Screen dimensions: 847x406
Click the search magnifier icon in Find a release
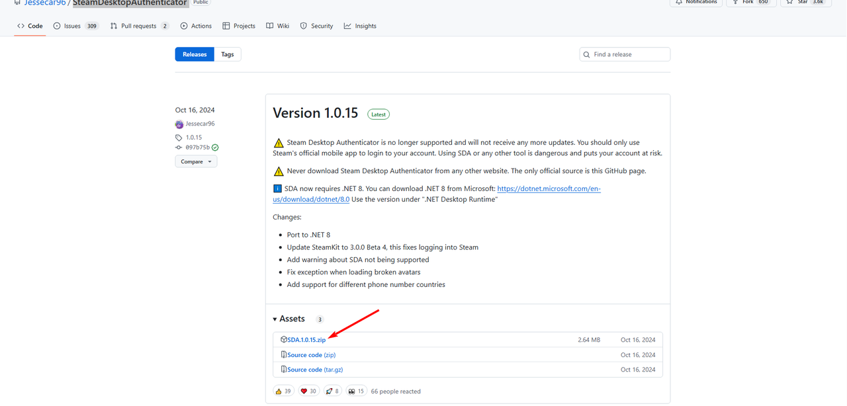(x=587, y=54)
